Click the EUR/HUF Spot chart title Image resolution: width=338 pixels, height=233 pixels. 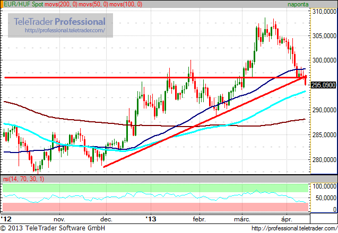(x=23, y=4)
